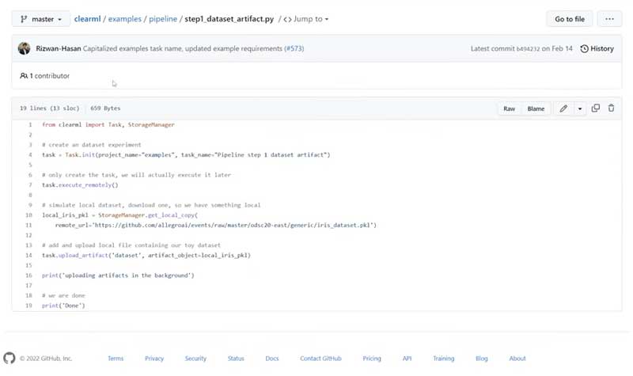This screenshot has height=376, width=633.
Task: Select line number 14
Action: point(28,255)
